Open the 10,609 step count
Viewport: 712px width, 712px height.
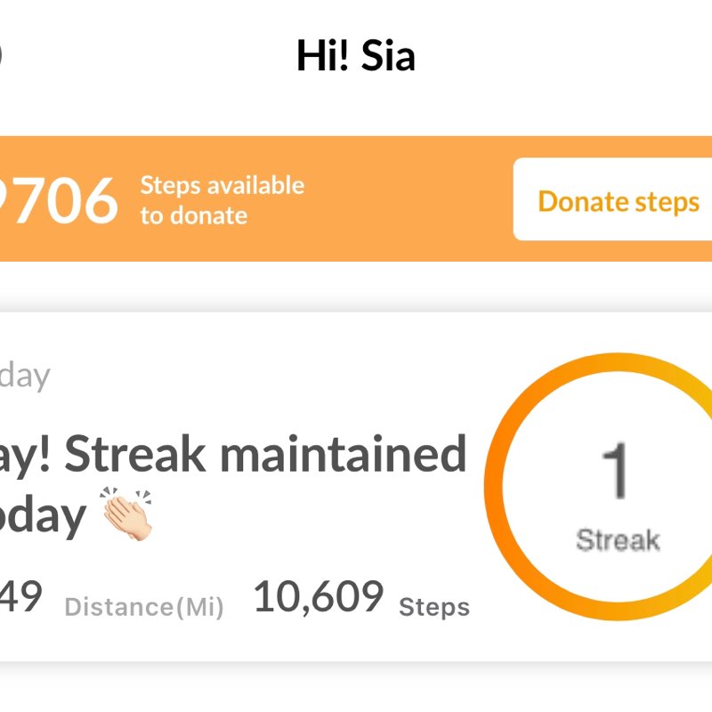(x=319, y=598)
